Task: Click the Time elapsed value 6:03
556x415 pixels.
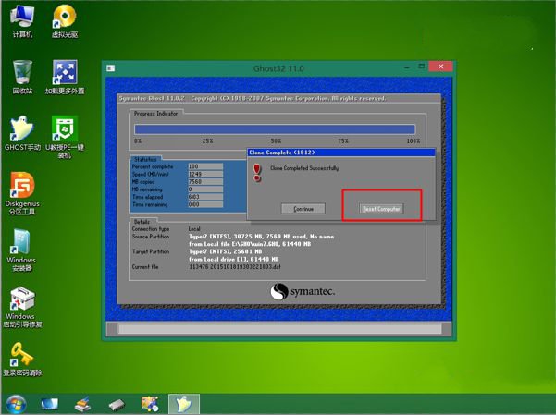Action: pos(205,197)
